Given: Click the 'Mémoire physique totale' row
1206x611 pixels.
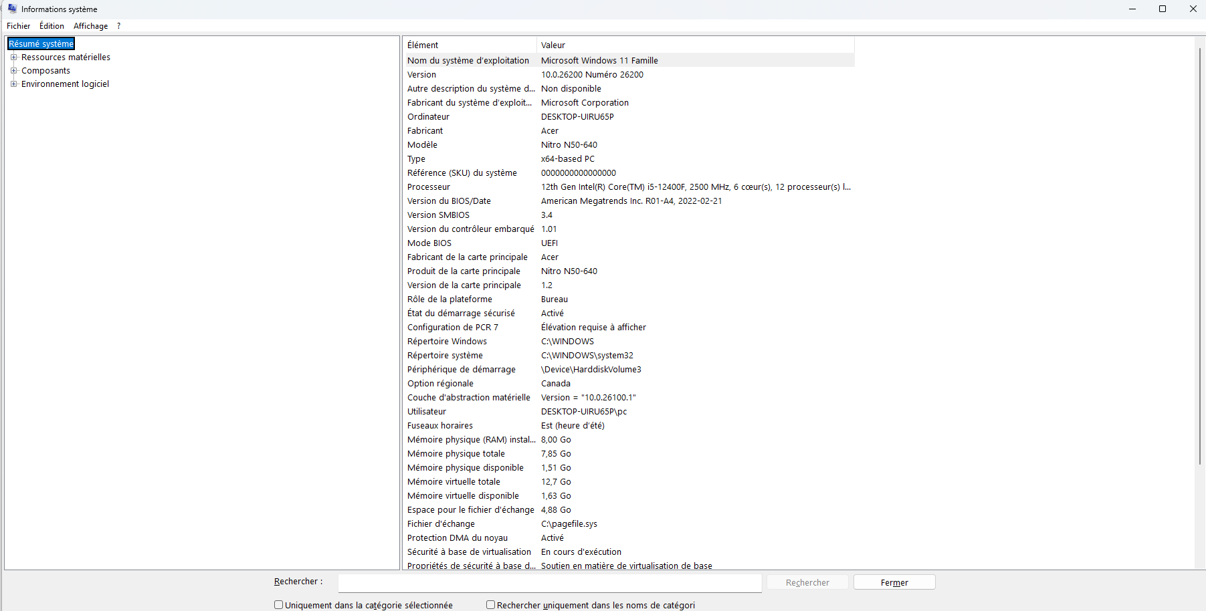Looking at the screenshot, I should coord(629,454).
